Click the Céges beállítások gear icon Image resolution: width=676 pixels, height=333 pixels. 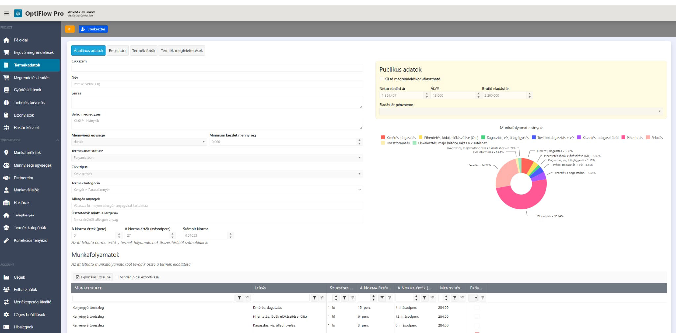tap(6, 315)
